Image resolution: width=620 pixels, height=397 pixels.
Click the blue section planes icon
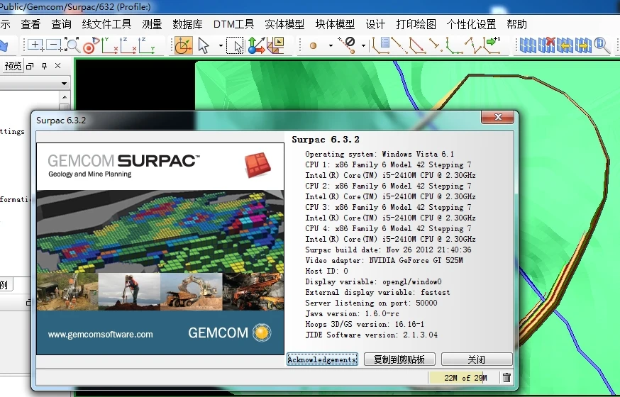528,45
